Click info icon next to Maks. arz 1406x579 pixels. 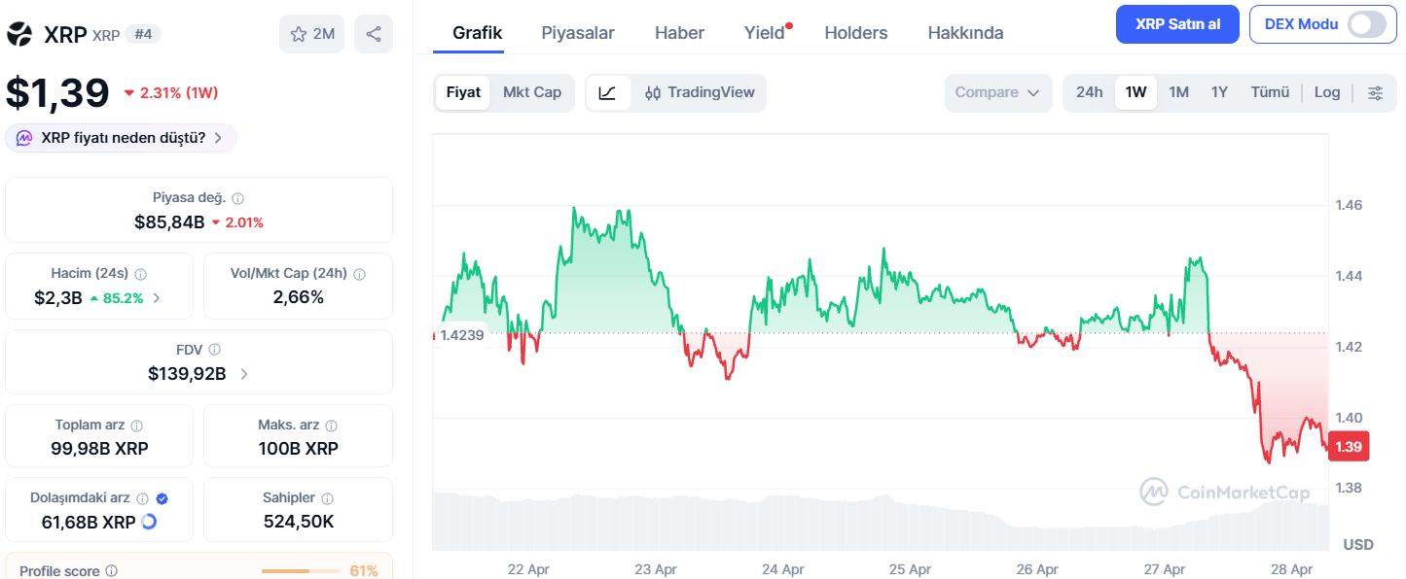pos(332,426)
